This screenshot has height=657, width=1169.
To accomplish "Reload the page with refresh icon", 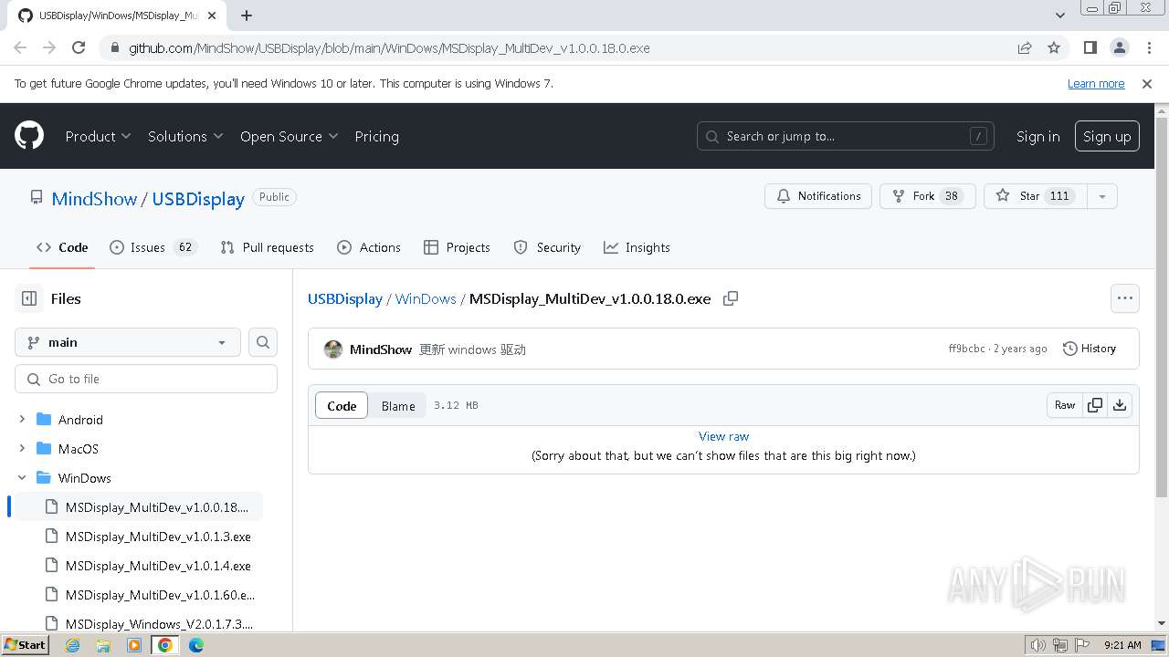I will coord(79,47).
